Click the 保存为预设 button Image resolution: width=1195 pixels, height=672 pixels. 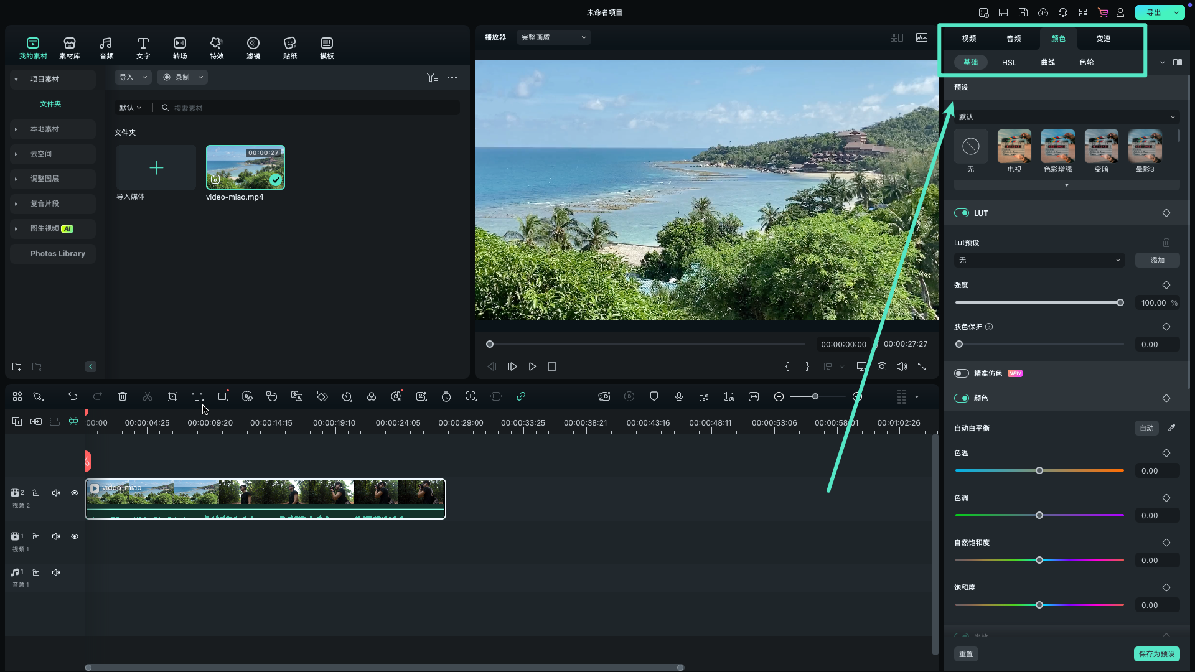pos(1156,654)
